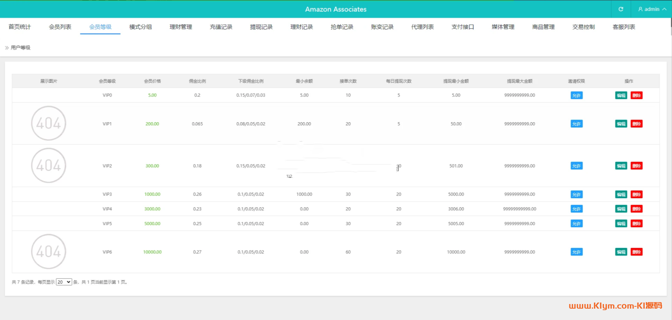Click the 404 placeholder image for VIP6
This screenshot has width=672, height=320.
pos(49,251)
